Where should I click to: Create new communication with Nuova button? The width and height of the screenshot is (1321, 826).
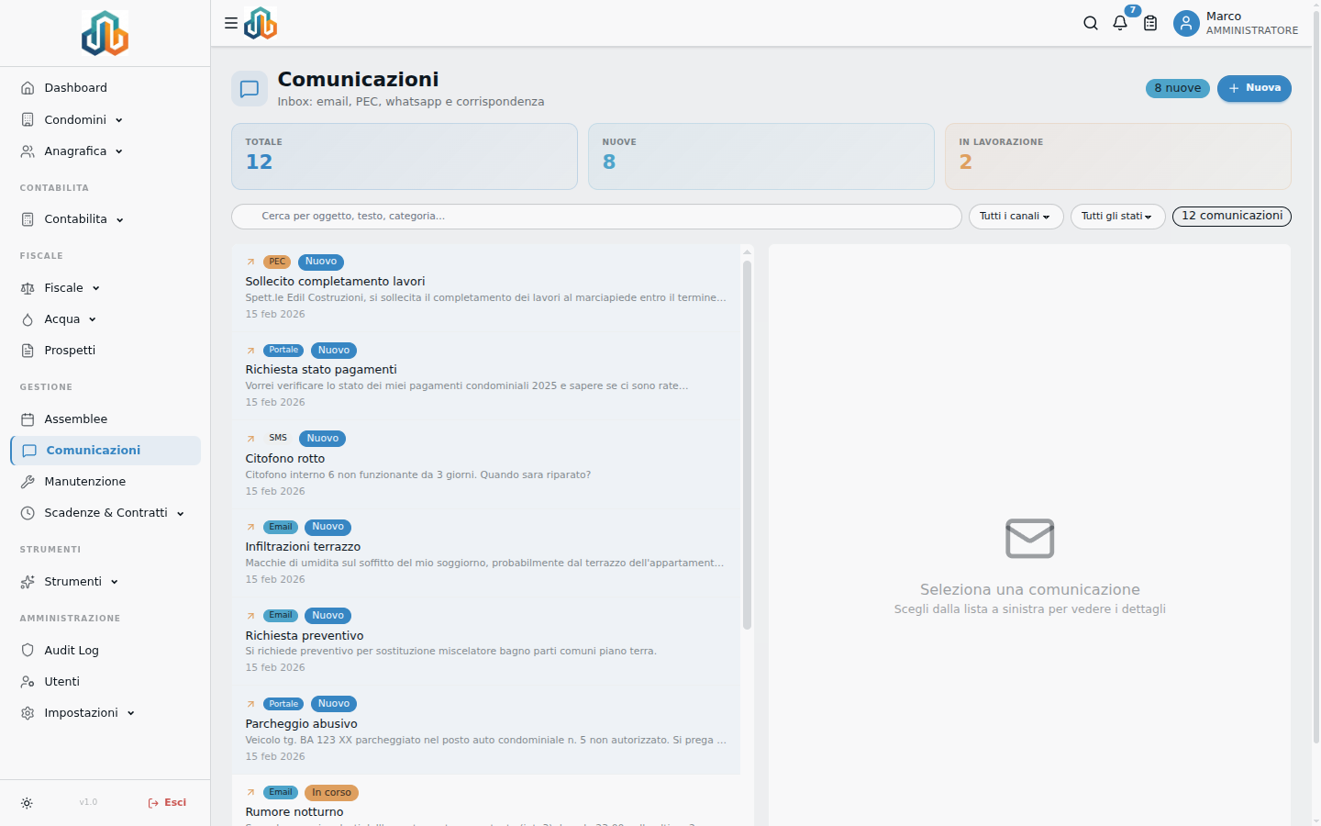coord(1254,88)
